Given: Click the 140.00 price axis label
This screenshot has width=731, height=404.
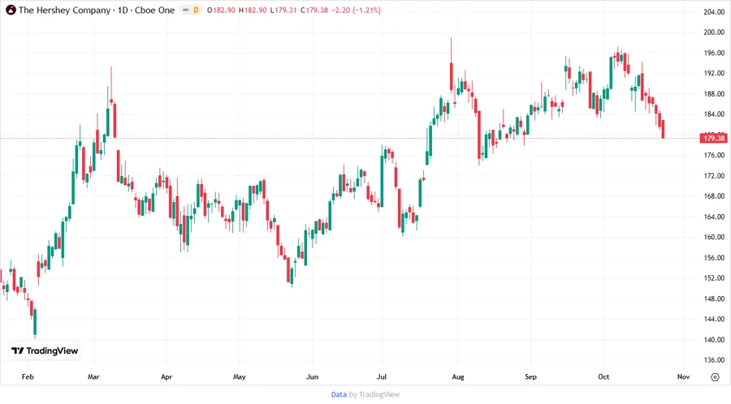Looking at the screenshot, I should (x=714, y=339).
